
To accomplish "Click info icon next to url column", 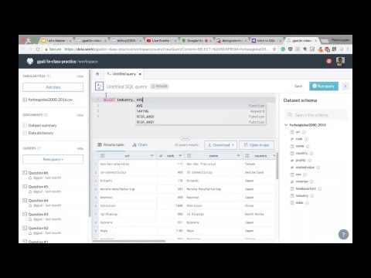I will coord(304,132).
